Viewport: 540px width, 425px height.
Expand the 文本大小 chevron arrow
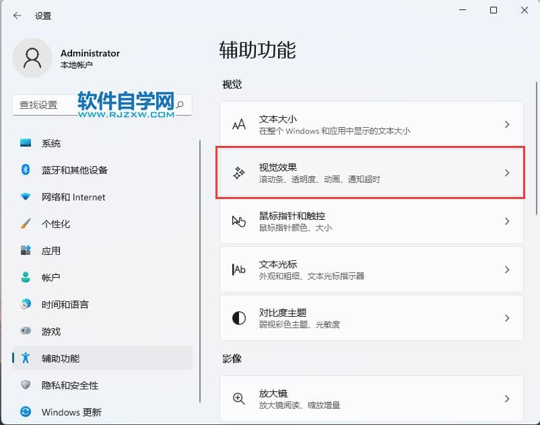point(507,125)
